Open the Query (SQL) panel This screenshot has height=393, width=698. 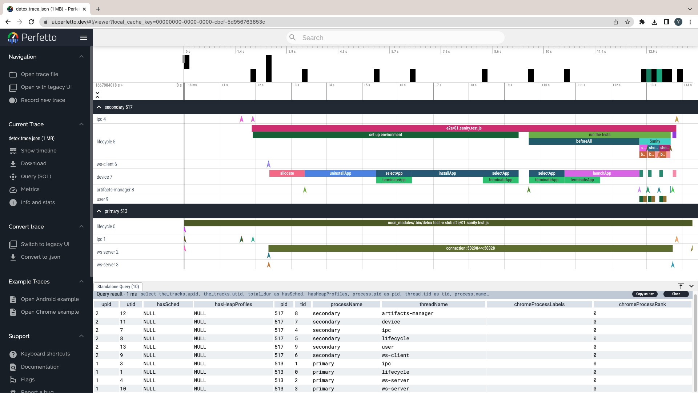36,176
